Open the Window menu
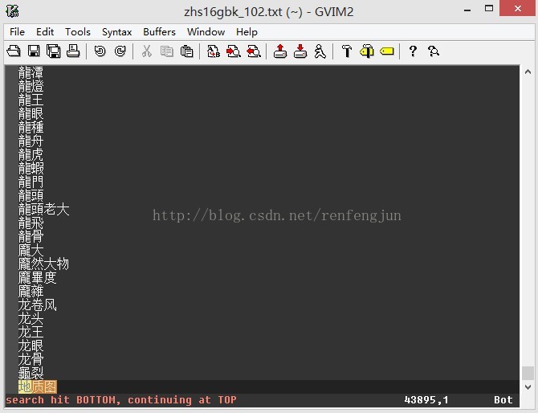Image resolution: width=538 pixels, height=413 pixels. 206,32
